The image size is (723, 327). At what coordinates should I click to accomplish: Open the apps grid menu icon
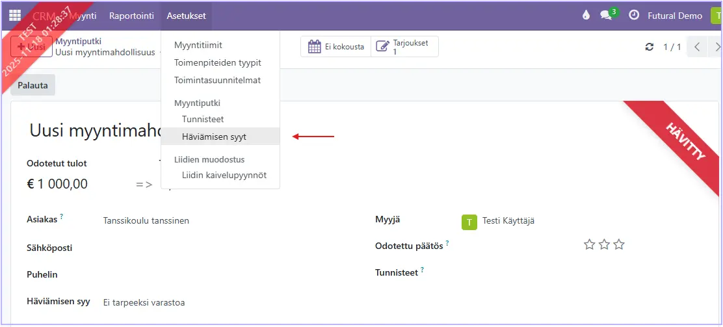pyautogui.click(x=15, y=16)
